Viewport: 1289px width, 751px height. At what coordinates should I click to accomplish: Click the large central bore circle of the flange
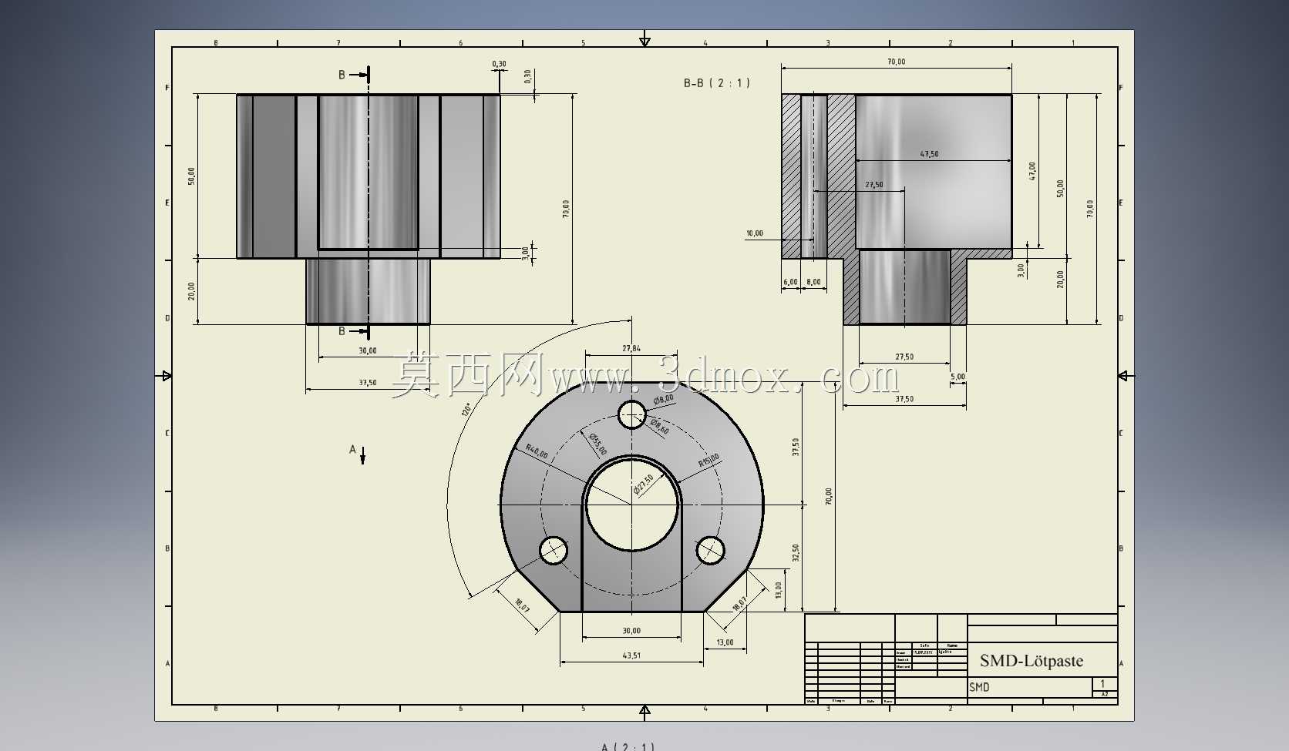pos(632,505)
